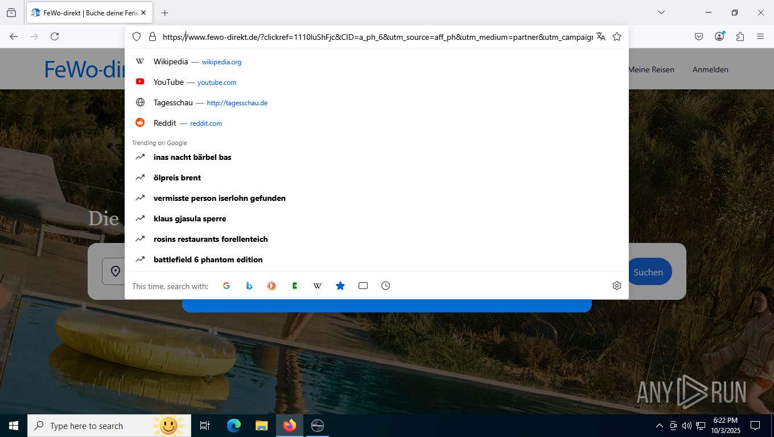Screen dimensions: 774x437
Task: Open the network status in tray
Action: click(701, 426)
